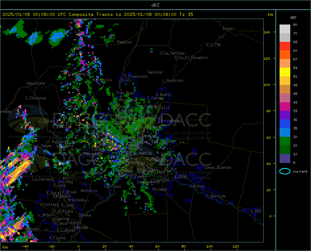This screenshot has height=251, width=311.
Task: Click the Carrizal map label
Action: [113, 186]
